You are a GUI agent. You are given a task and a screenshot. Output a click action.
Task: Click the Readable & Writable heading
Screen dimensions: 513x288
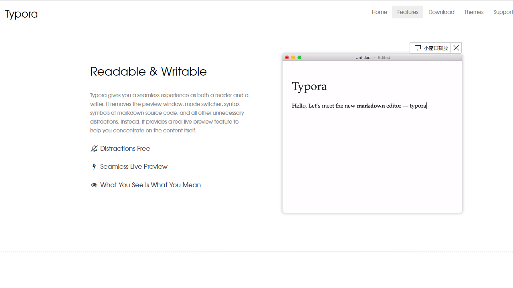(x=148, y=72)
